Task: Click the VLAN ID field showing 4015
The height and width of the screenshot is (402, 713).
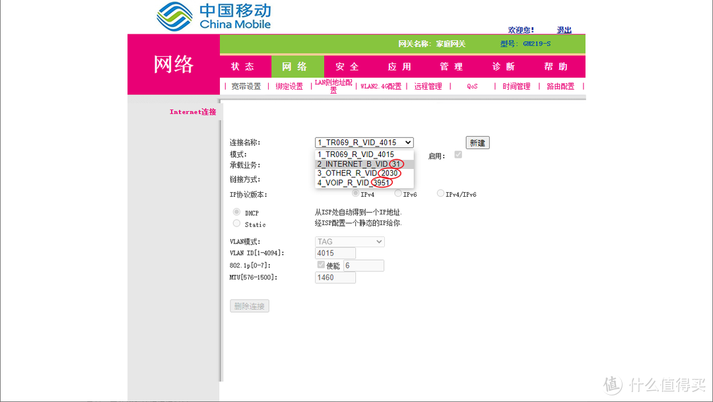Action: pyautogui.click(x=335, y=253)
